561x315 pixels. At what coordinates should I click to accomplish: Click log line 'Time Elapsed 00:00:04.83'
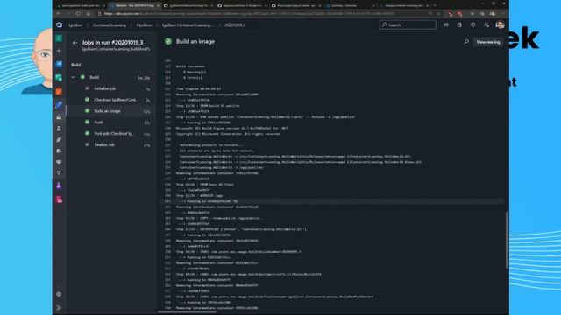pyautogui.click(x=198, y=88)
